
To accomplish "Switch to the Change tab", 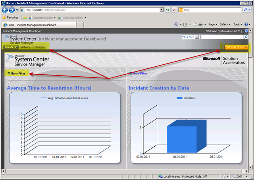I will coord(39,47).
